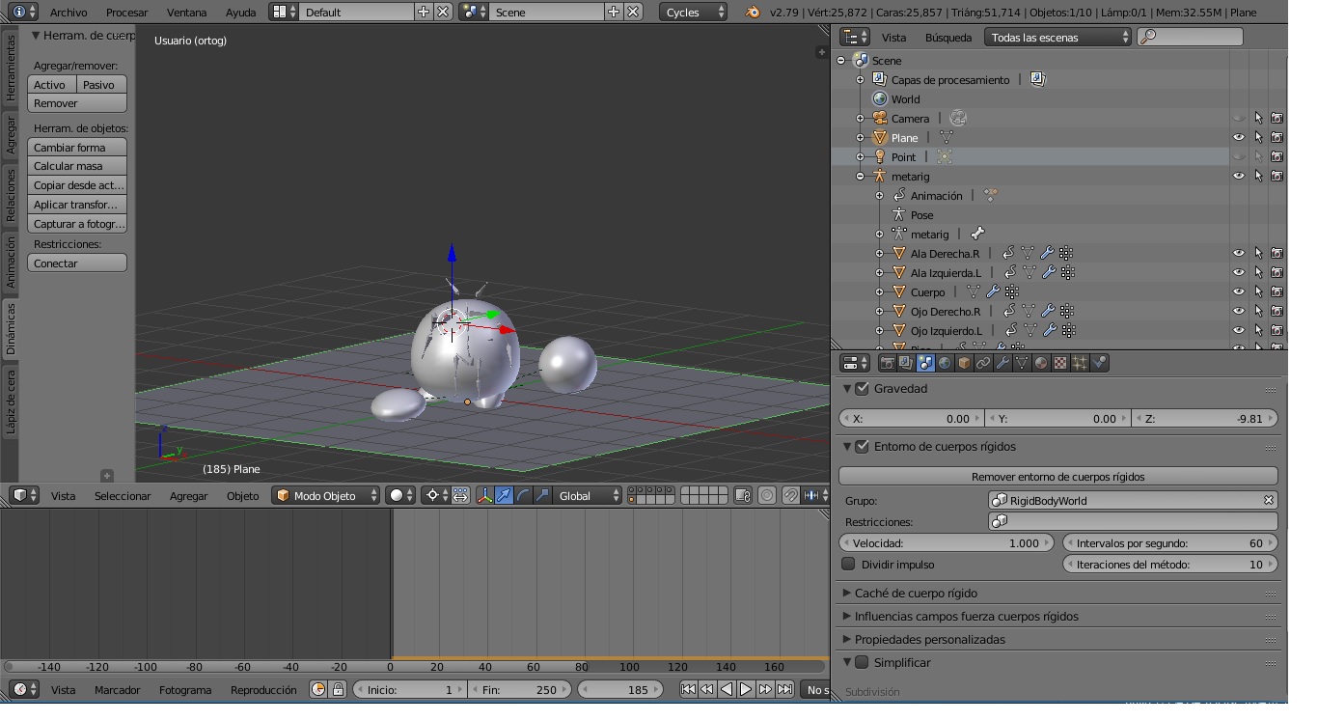Open the Particles properties tab

[x=1080, y=363]
